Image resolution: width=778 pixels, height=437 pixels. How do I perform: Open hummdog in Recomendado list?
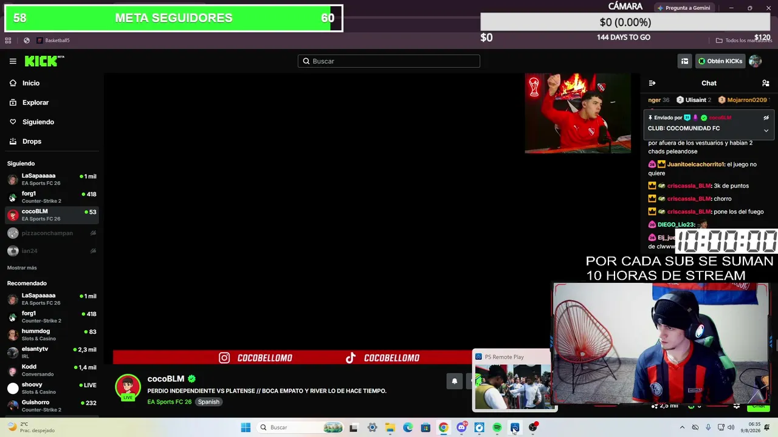pos(52,335)
